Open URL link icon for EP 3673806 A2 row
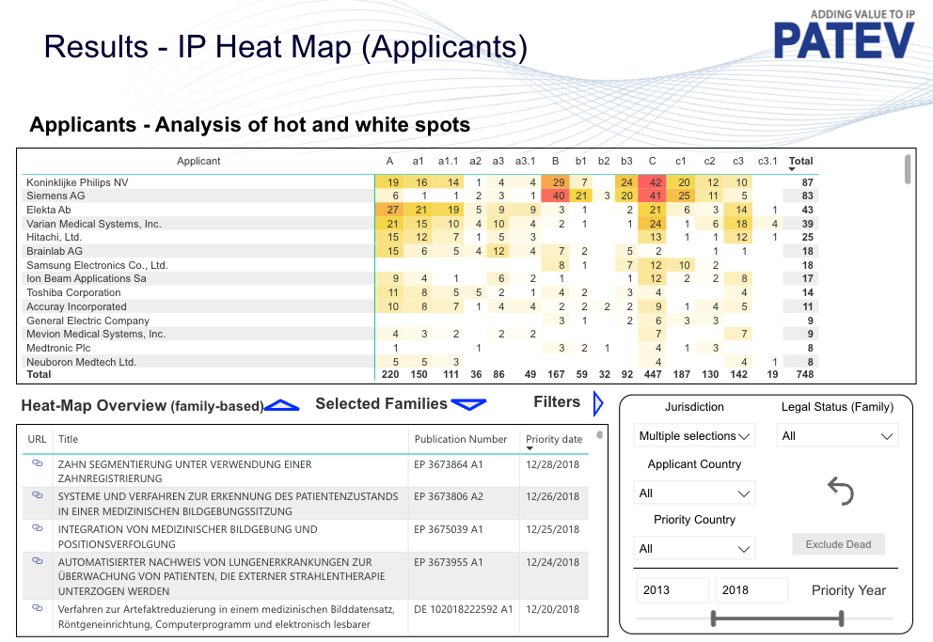The image size is (933, 642). 37,495
